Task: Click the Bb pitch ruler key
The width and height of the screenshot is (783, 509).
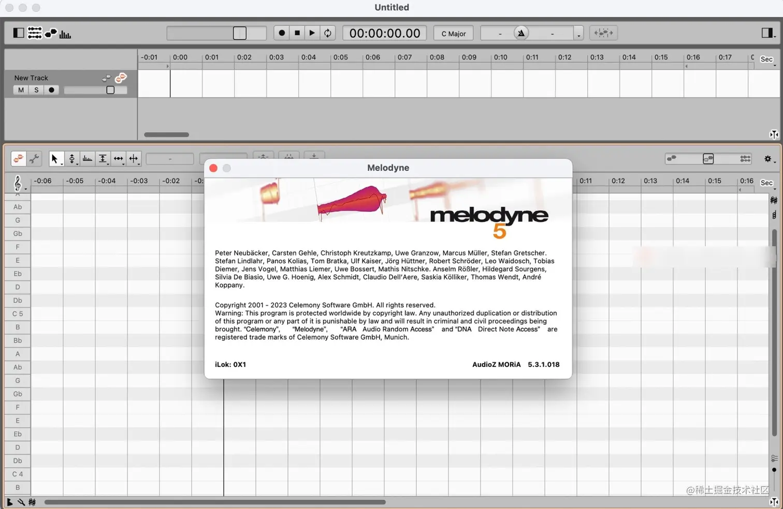Action: pos(18,340)
